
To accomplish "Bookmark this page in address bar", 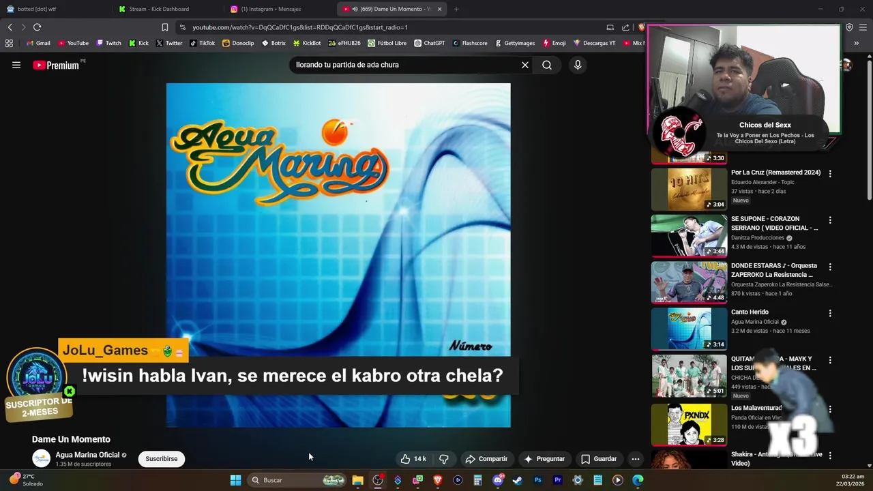I will click(x=164, y=27).
